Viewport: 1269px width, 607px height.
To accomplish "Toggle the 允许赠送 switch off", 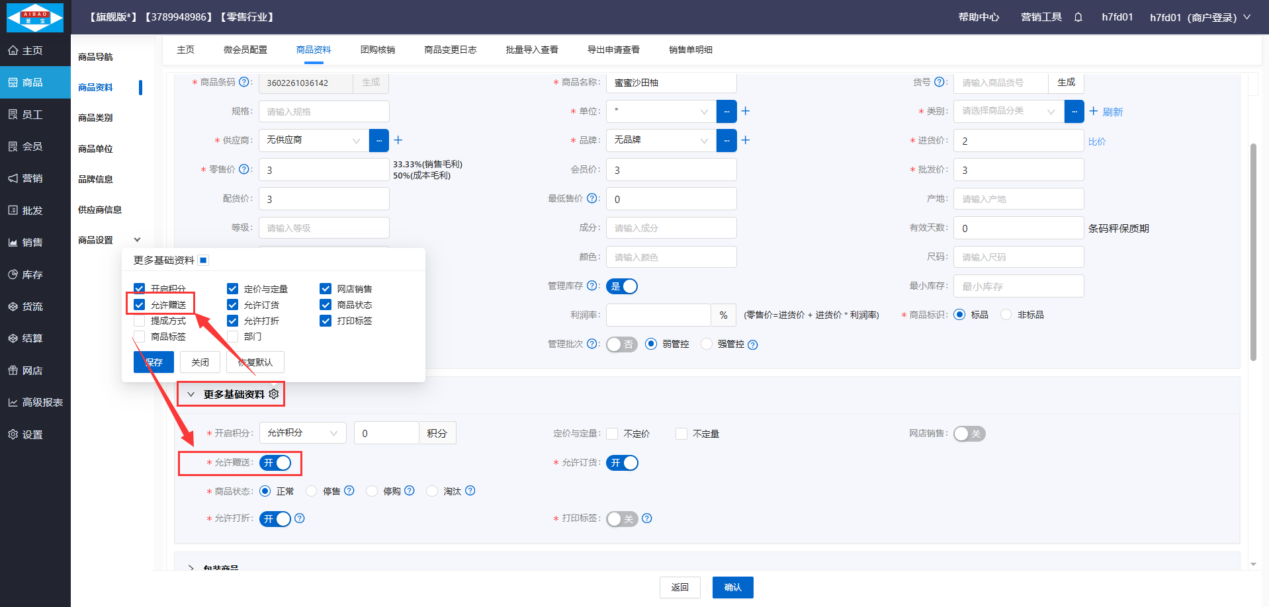I will (275, 463).
